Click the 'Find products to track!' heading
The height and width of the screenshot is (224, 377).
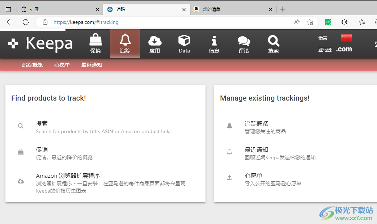point(48,98)
